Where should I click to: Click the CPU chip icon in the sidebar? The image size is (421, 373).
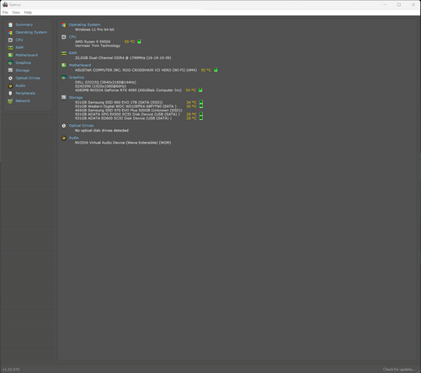pyautogui.click(x=10, y=40)
